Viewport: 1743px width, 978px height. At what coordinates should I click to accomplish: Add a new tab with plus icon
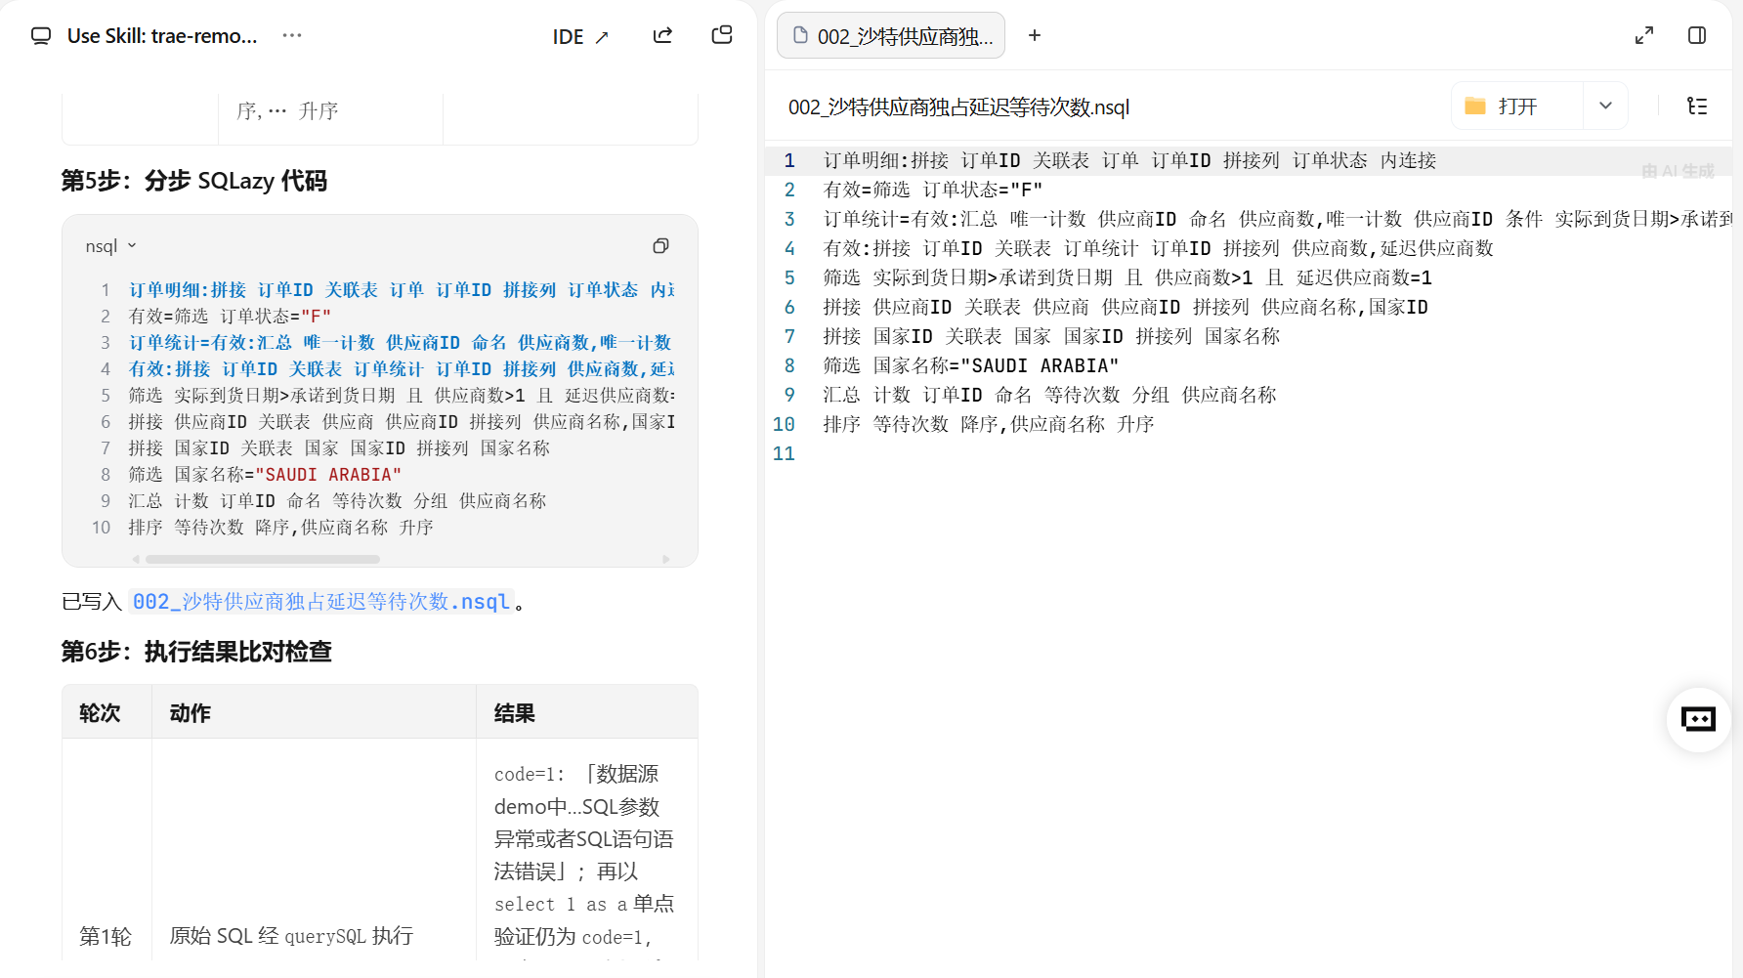tap(1035, 35)
